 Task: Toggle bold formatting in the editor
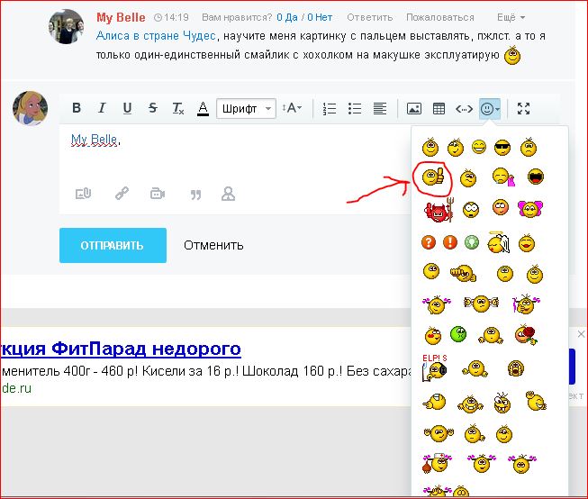pos(77,108)
